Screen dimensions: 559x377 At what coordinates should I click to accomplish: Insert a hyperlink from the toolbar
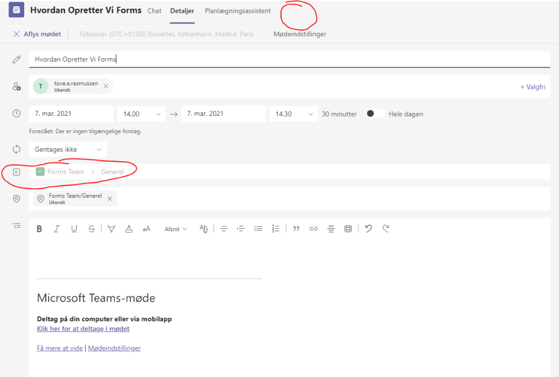click(314, 229)
